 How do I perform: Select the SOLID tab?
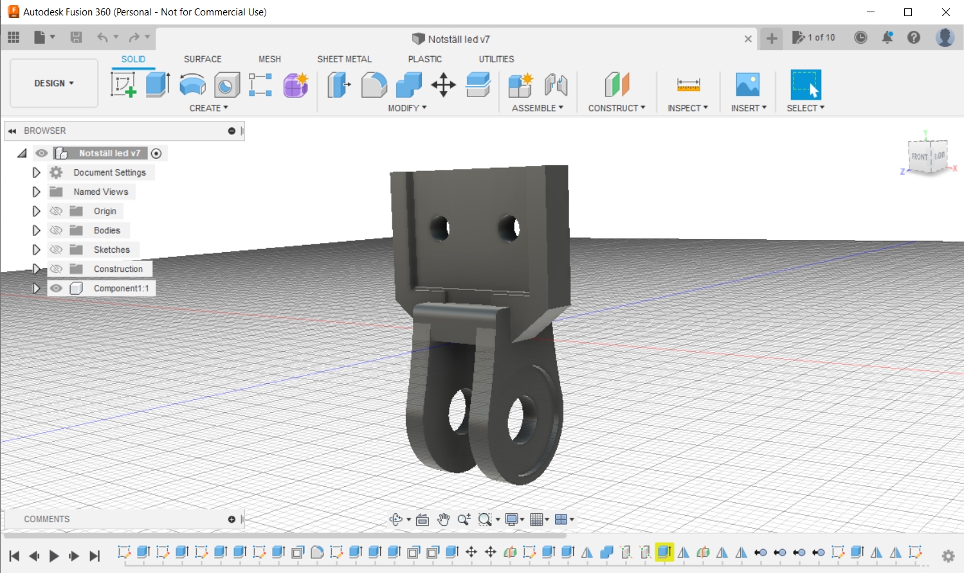pos(133,59)
